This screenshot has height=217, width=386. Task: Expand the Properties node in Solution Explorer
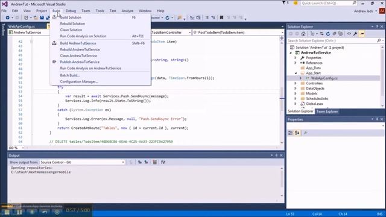(x=296, y=58)
